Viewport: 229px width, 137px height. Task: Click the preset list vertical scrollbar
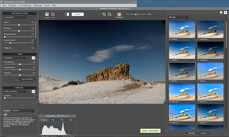[x=226, y=34]
